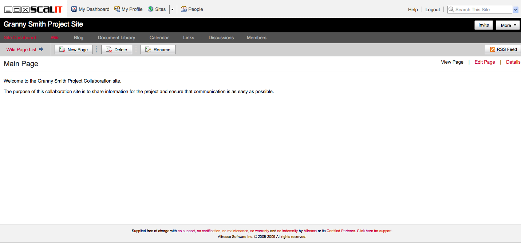Click the 'Click here for support' link
The width and height of the screenshot is (521, 243).
374,231
